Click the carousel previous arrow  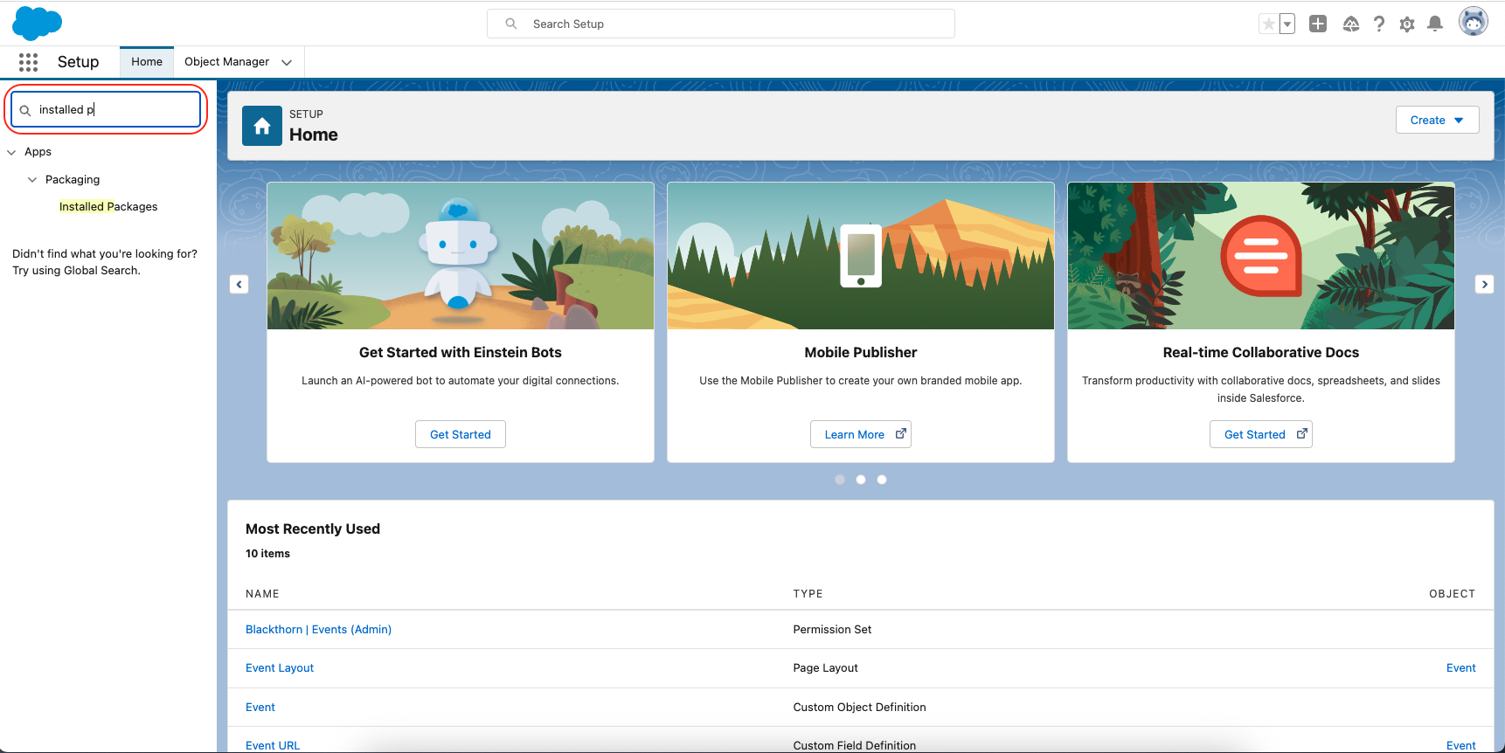pos(239,284)
